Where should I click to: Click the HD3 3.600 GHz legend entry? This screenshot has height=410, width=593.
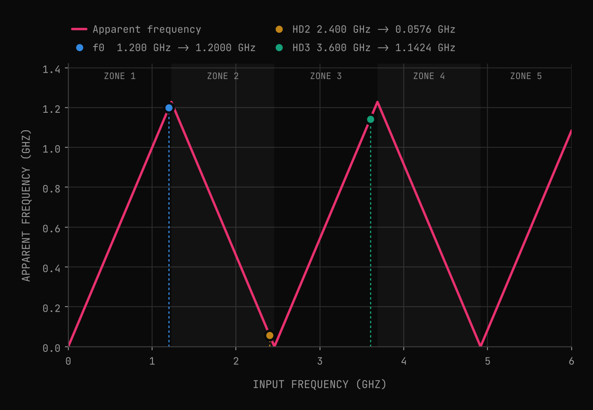(x=365, y=47)
